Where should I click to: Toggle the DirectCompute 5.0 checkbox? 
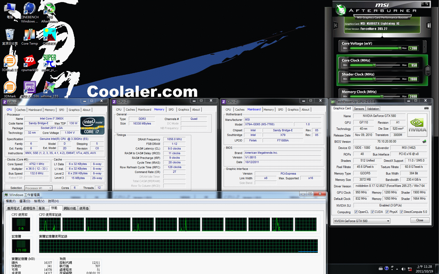401,212
